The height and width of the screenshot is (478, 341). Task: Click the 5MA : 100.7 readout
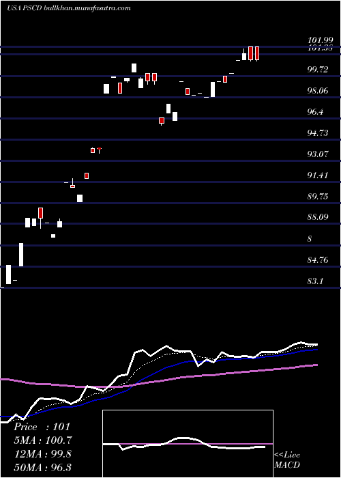coord(43,440)
